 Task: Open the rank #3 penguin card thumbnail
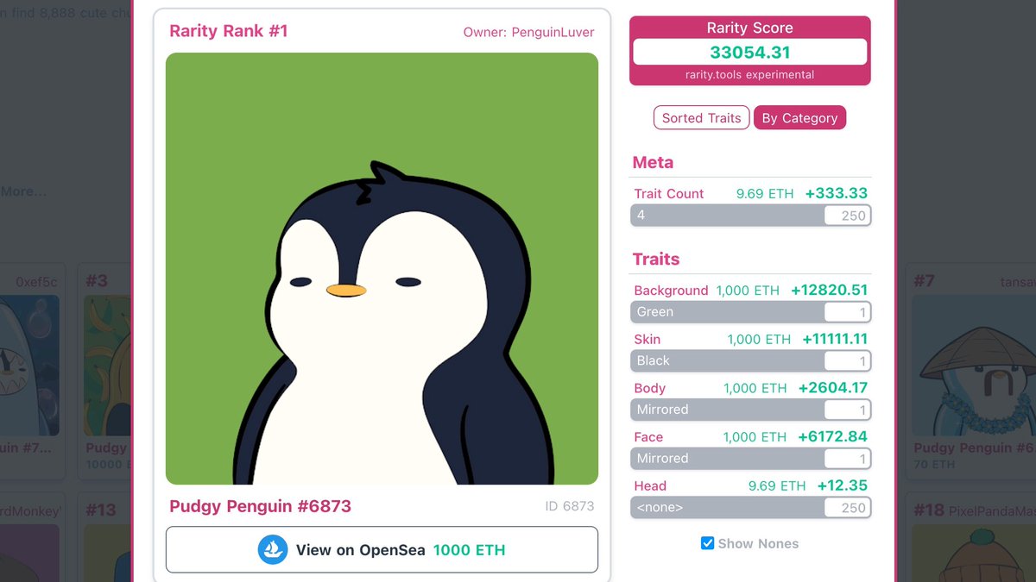108,366
